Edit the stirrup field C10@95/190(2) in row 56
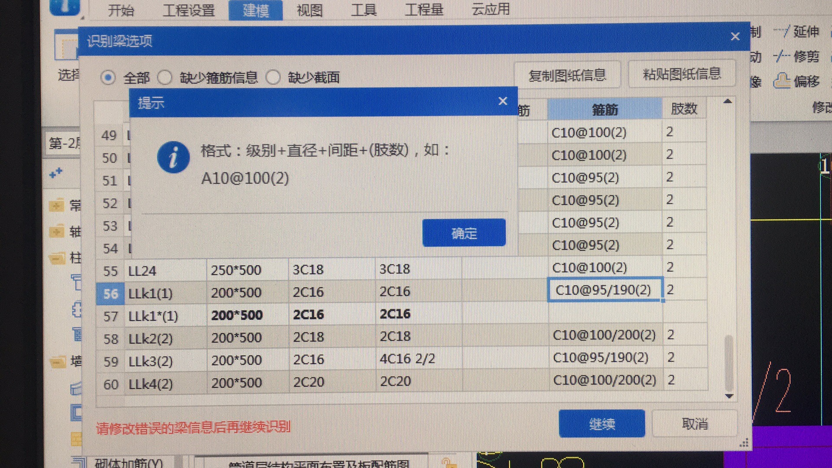The image size is (832, 468). [605, 289]
